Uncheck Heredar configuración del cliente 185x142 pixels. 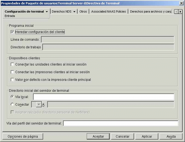pos(12,32)
